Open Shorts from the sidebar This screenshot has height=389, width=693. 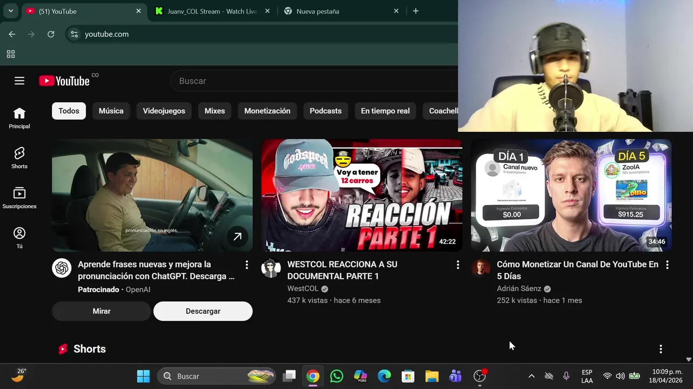(x=19, y=158)
